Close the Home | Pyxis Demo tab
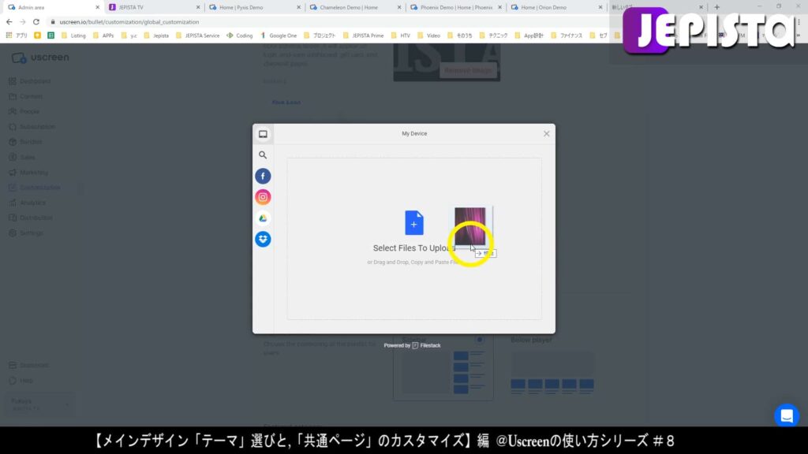 (298, 7)
